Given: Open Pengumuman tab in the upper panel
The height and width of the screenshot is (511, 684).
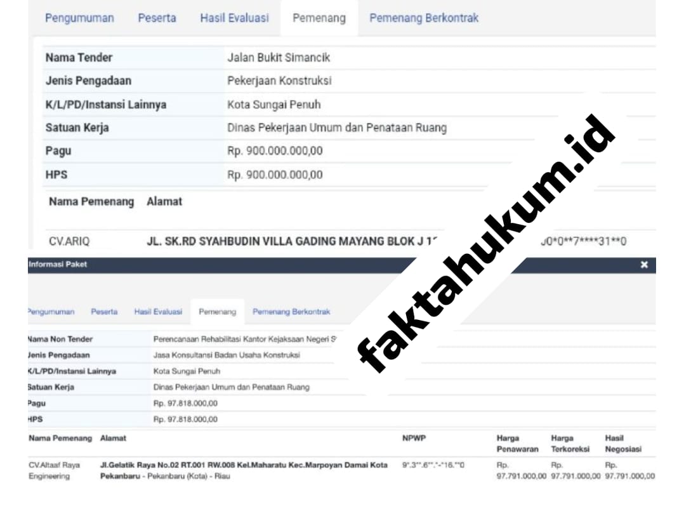Looking at the screenshot, I should (x=79, y=18).
